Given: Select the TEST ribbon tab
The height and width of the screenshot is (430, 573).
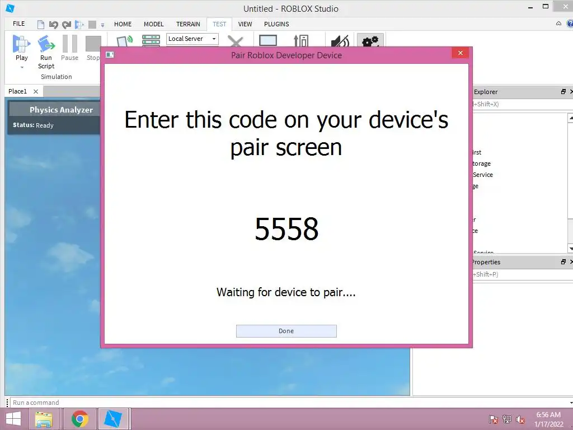Looking at the screenshot, I should click(x=219, y=24).
